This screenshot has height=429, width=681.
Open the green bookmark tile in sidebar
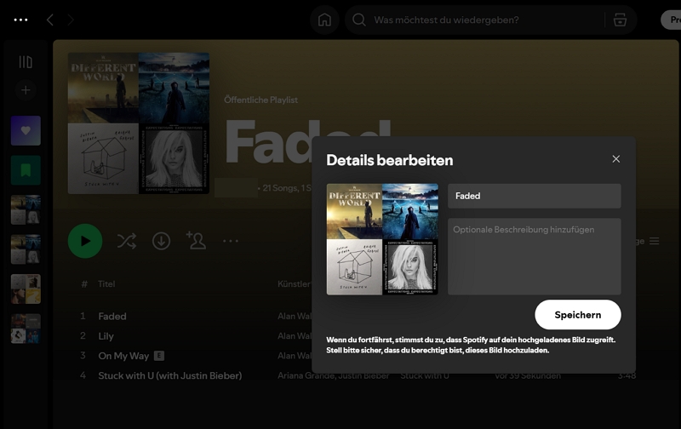[26, 170]
